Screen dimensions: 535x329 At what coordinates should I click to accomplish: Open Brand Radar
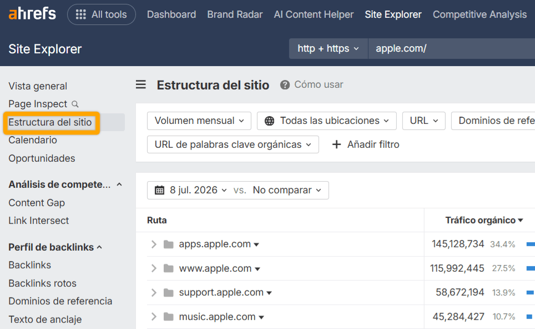click(x=235, y=14)
